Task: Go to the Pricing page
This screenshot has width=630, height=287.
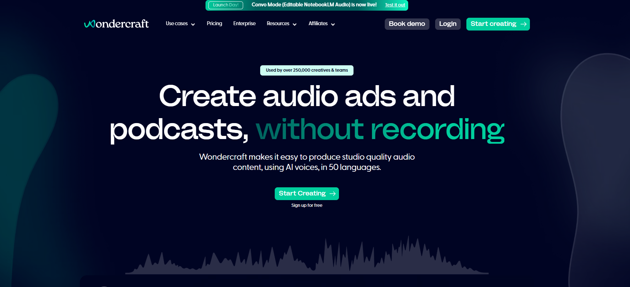Action: click(x=214, y=23)
